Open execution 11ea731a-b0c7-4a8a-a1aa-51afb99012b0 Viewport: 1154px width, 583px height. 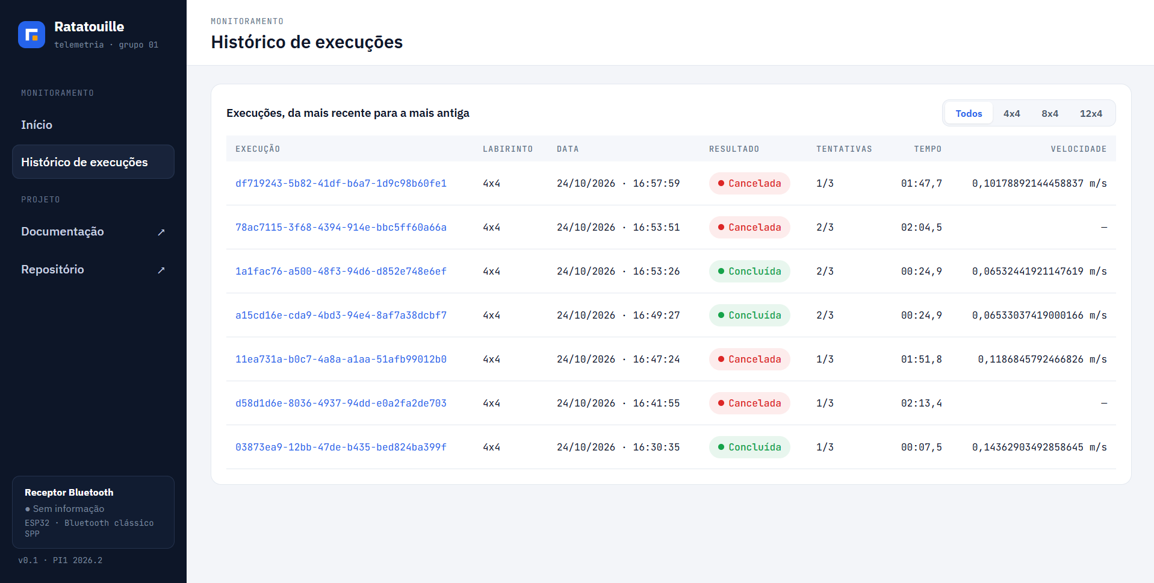coord(341,359)
